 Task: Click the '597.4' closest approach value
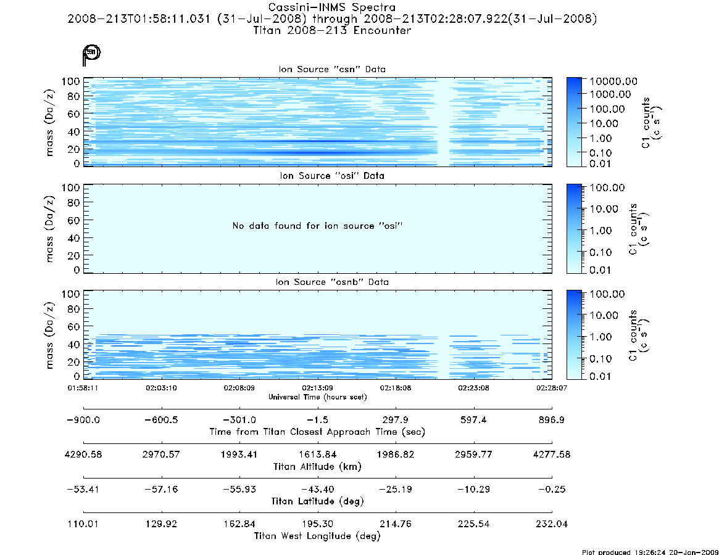click(474, 420)
